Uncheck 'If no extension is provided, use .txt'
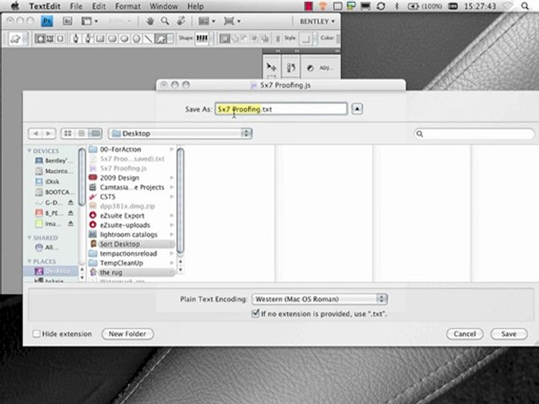Image resolution: width=539 pixels, height=404 pixels. 255,313
